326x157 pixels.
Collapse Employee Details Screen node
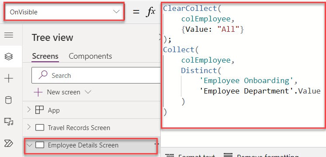(x=30, y=145)
